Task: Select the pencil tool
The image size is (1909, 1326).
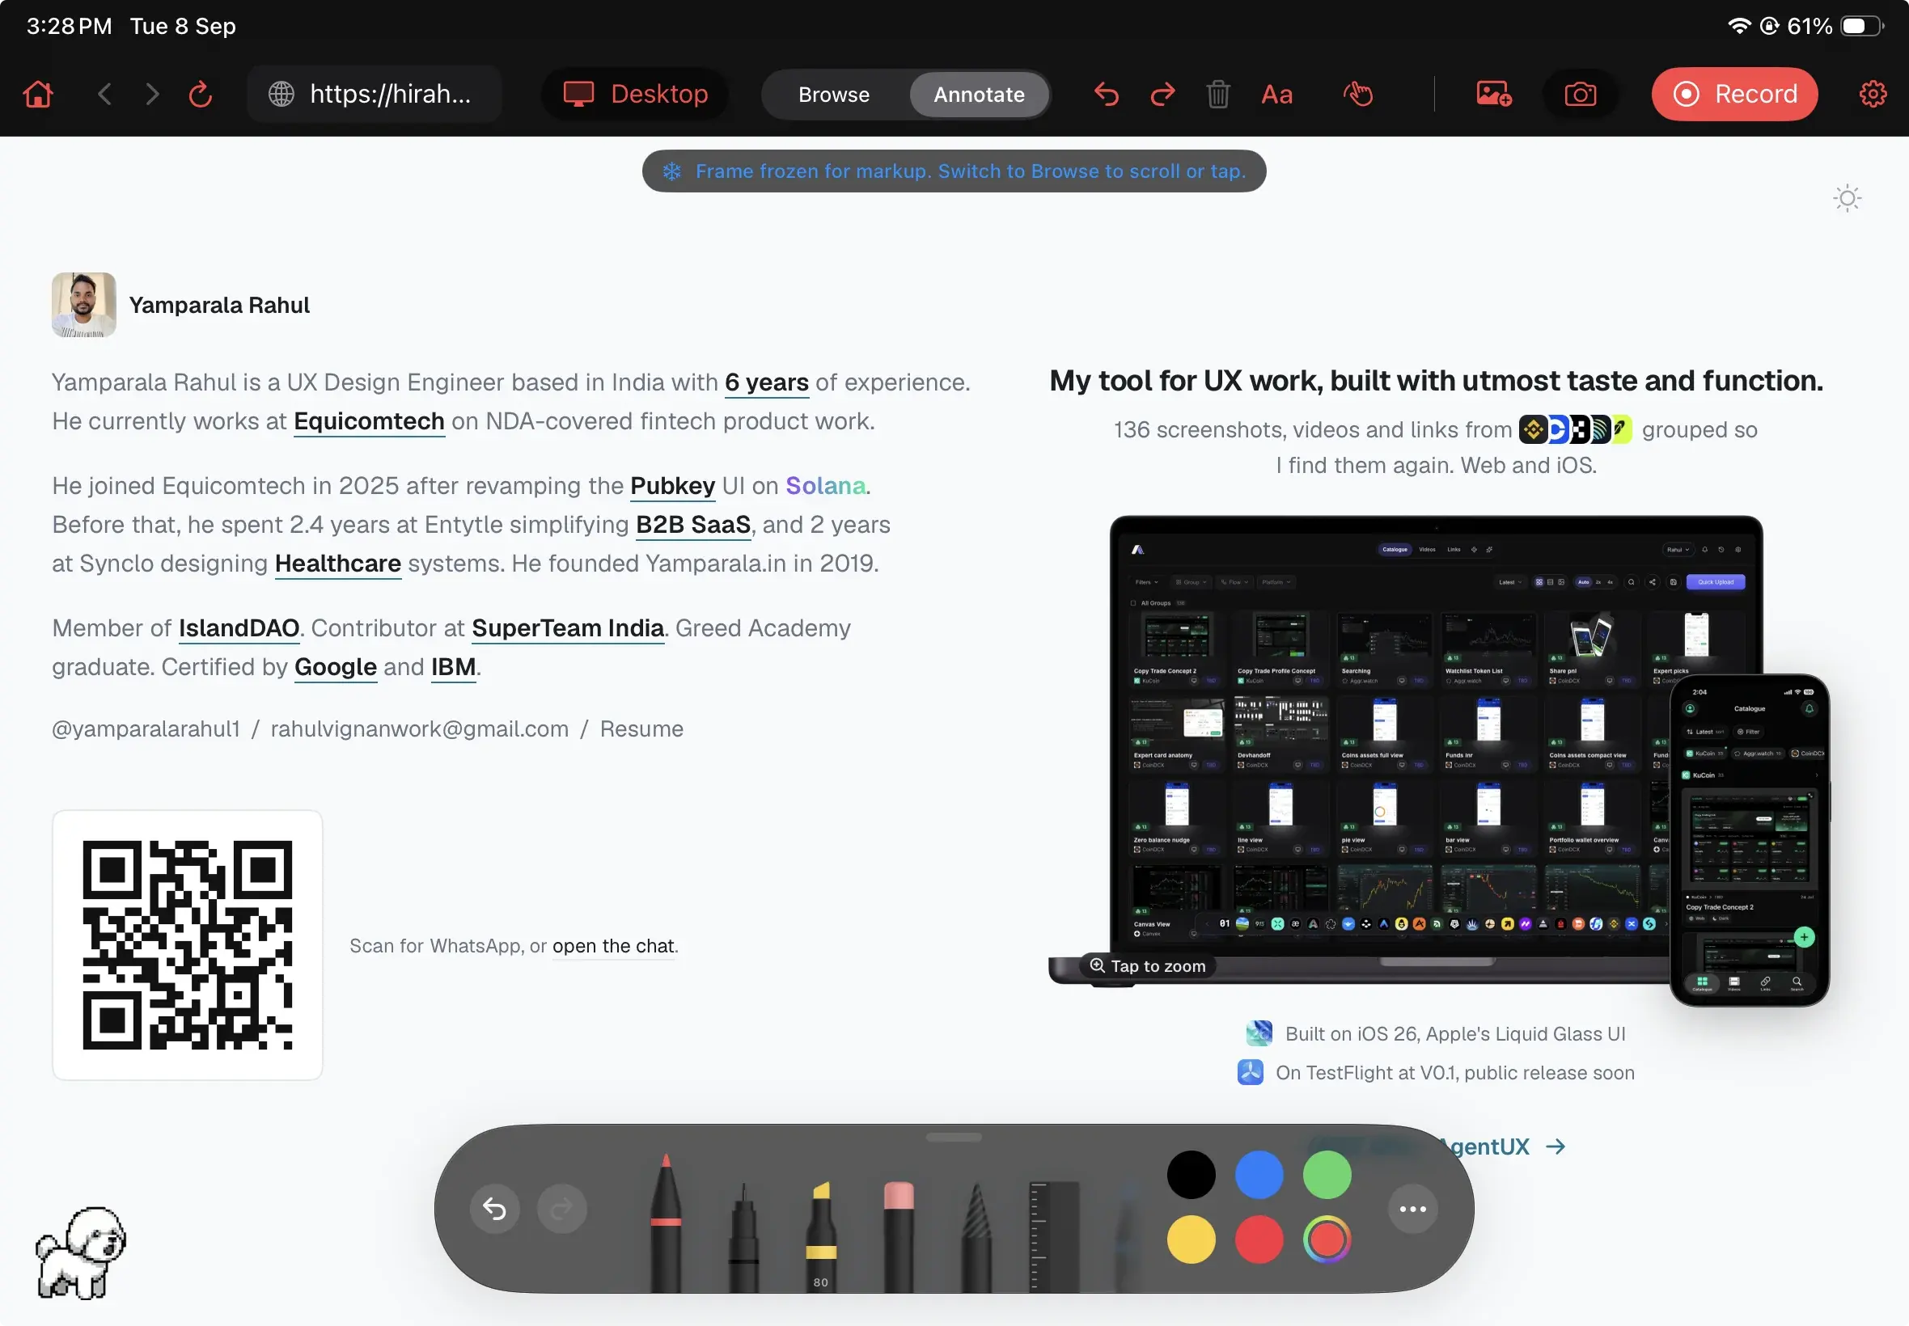Action: click(x=976, y=1237)
